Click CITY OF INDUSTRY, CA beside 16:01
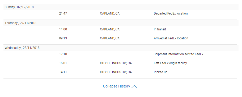The width and height of the screenshot is (242, 97). [x=116, y=63]
